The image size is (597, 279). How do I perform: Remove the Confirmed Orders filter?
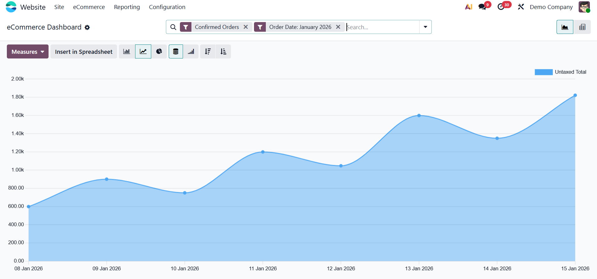click(246, 27)
